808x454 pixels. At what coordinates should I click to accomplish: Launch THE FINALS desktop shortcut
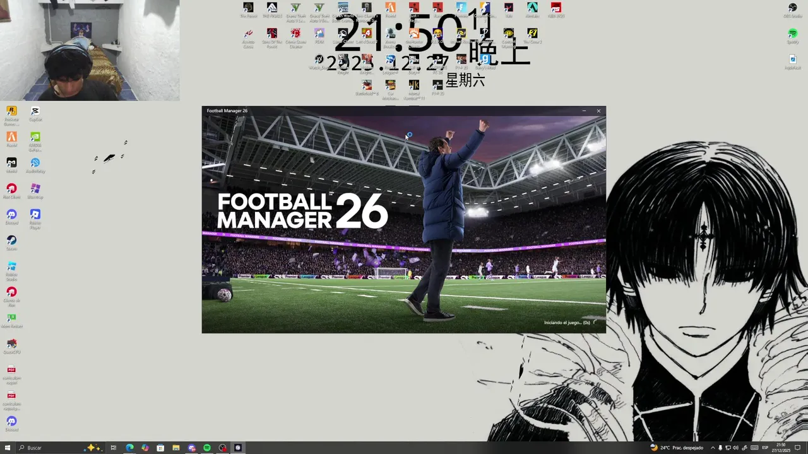point(271,10)
